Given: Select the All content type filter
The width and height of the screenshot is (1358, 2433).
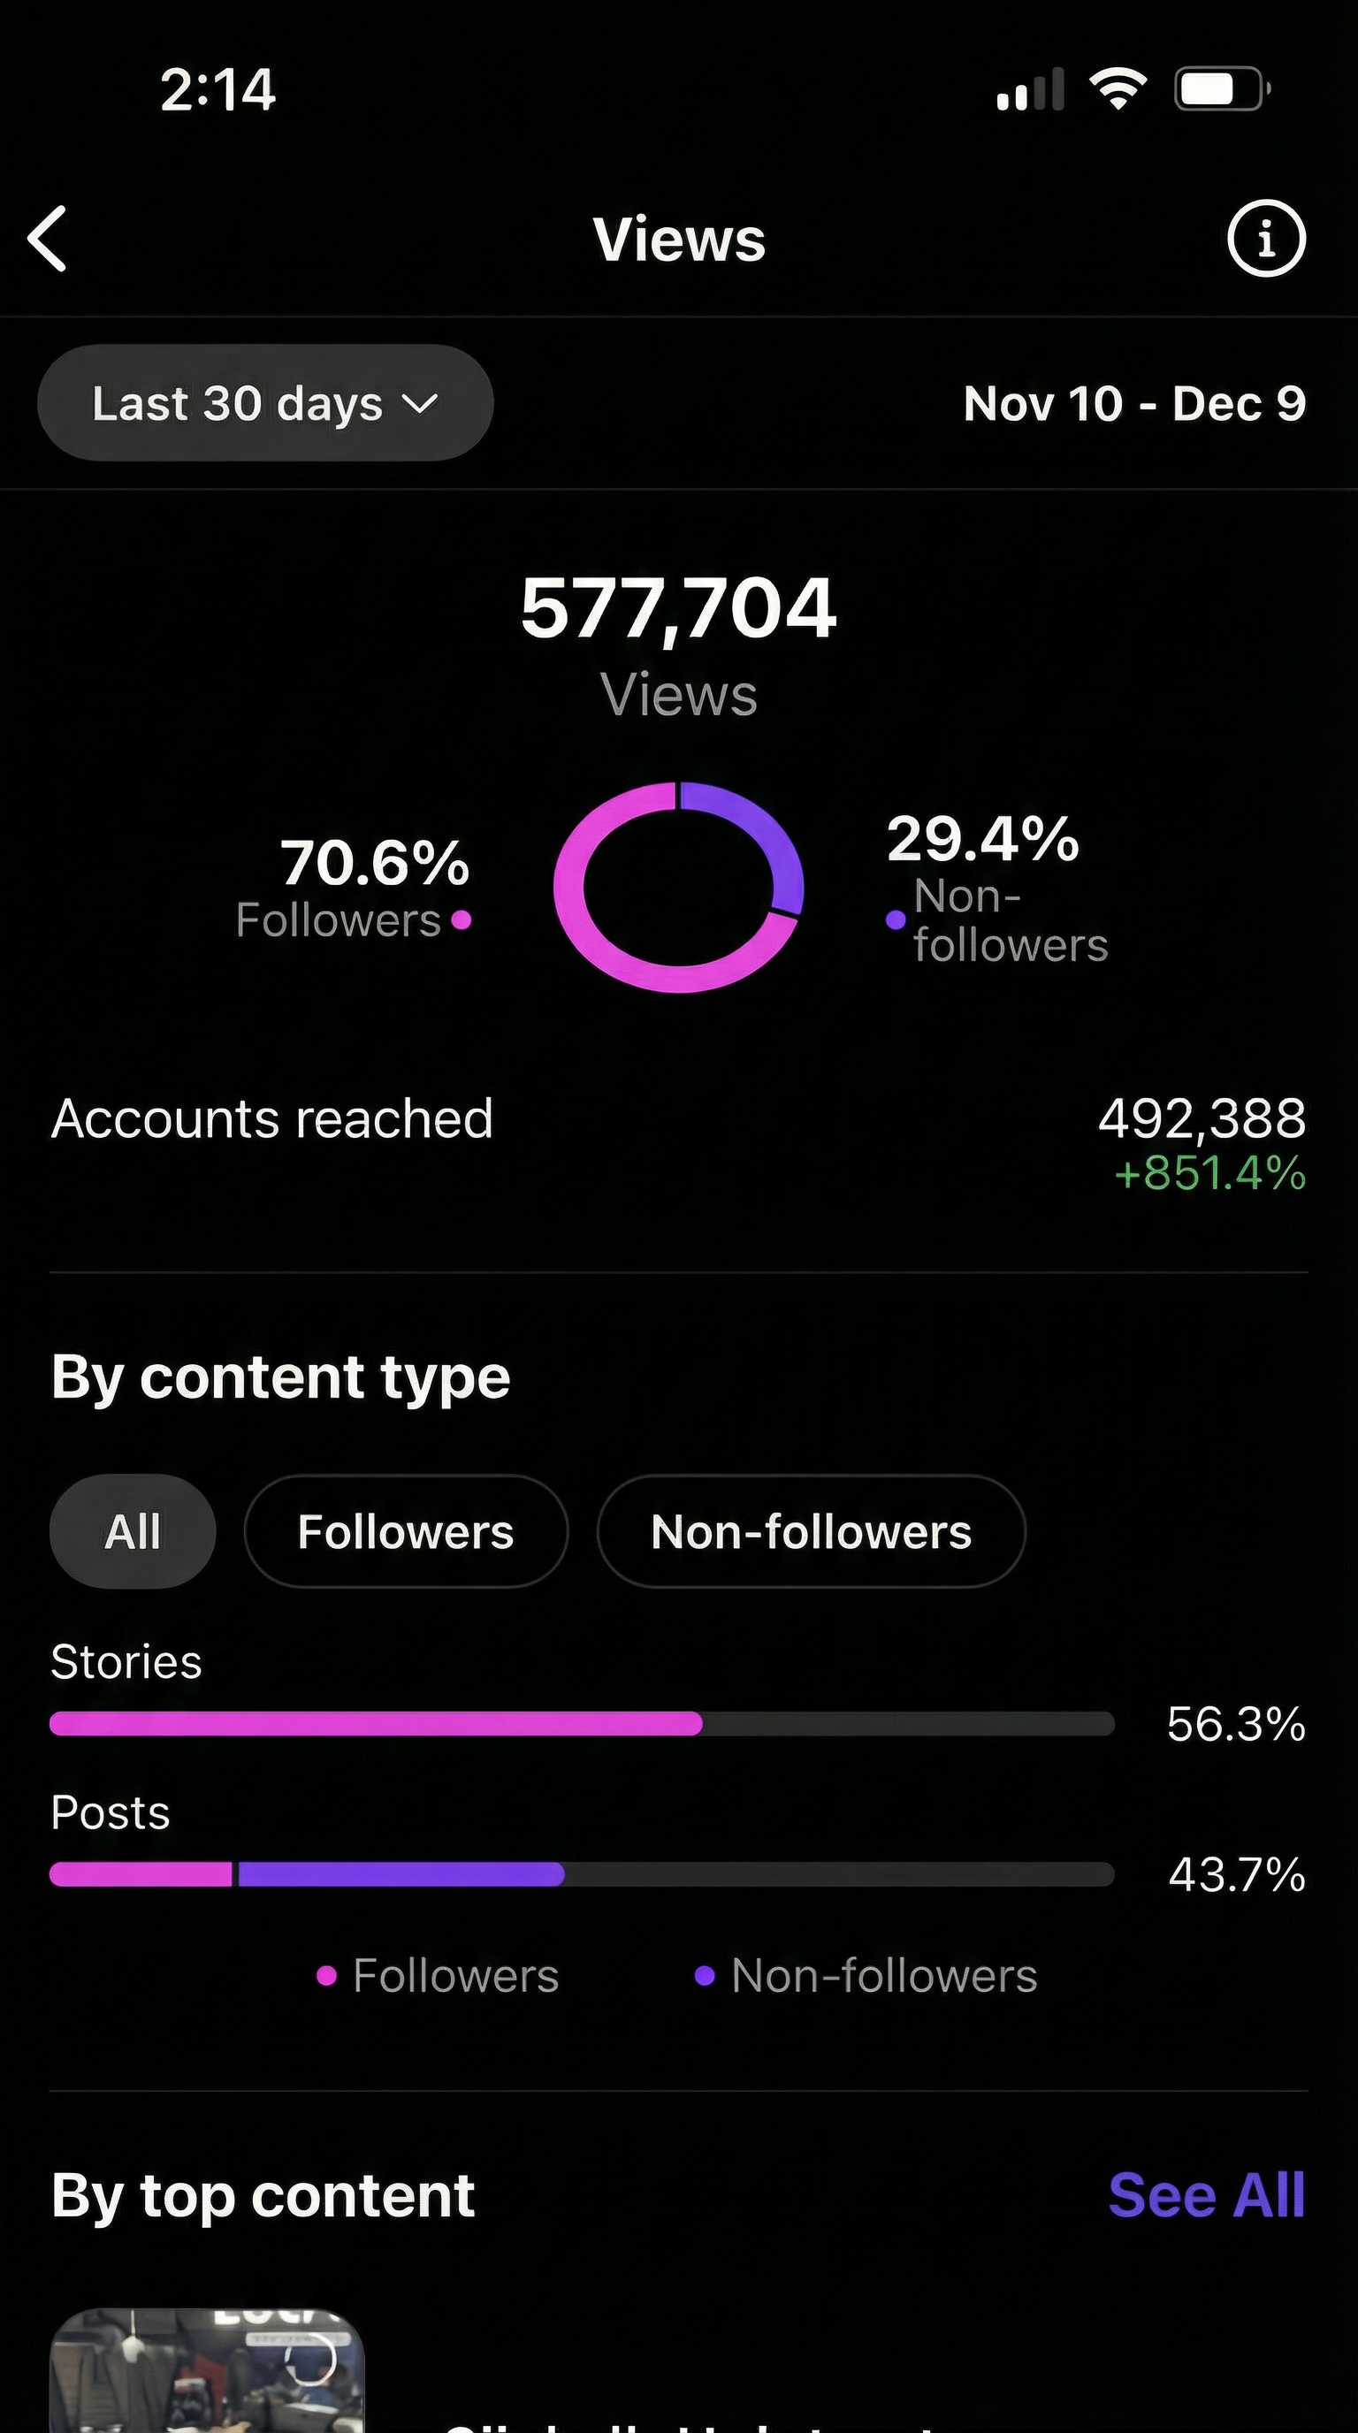Looking at the screenshot, I should tap(131, 1532).
